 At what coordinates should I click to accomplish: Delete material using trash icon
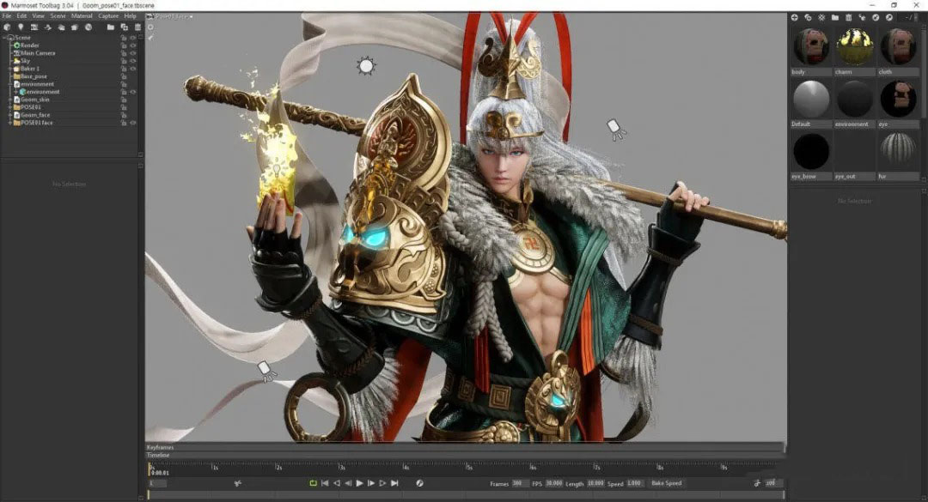pos(849,17)
